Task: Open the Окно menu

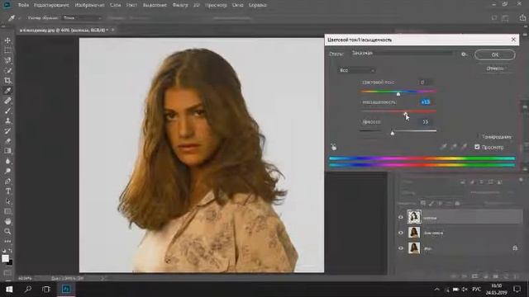Action: pyautogui.click(x=238, y=5)
